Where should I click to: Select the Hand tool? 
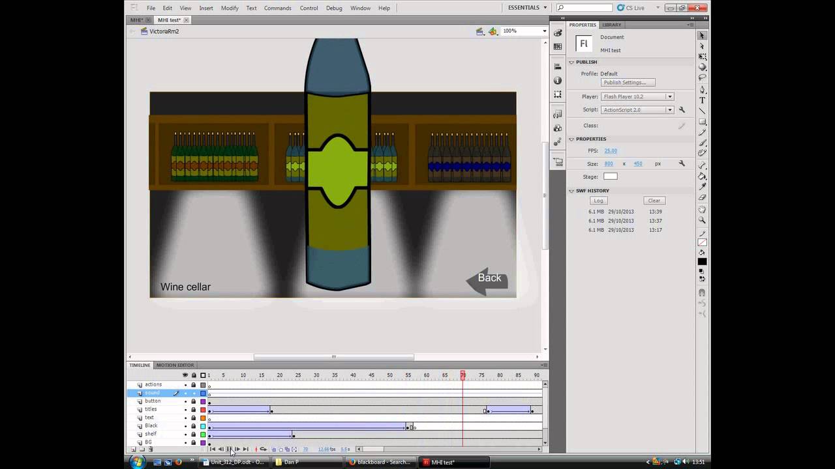(702, 210)
